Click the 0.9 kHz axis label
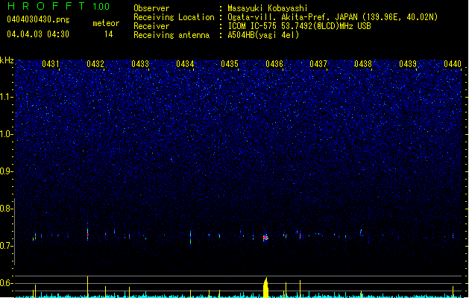This screenshot has height=298, width=469. 7,171
